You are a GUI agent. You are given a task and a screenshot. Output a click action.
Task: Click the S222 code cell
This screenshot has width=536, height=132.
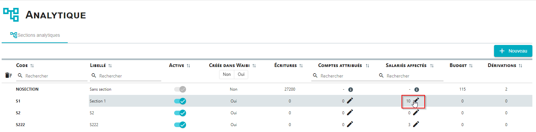coord(20,125)
